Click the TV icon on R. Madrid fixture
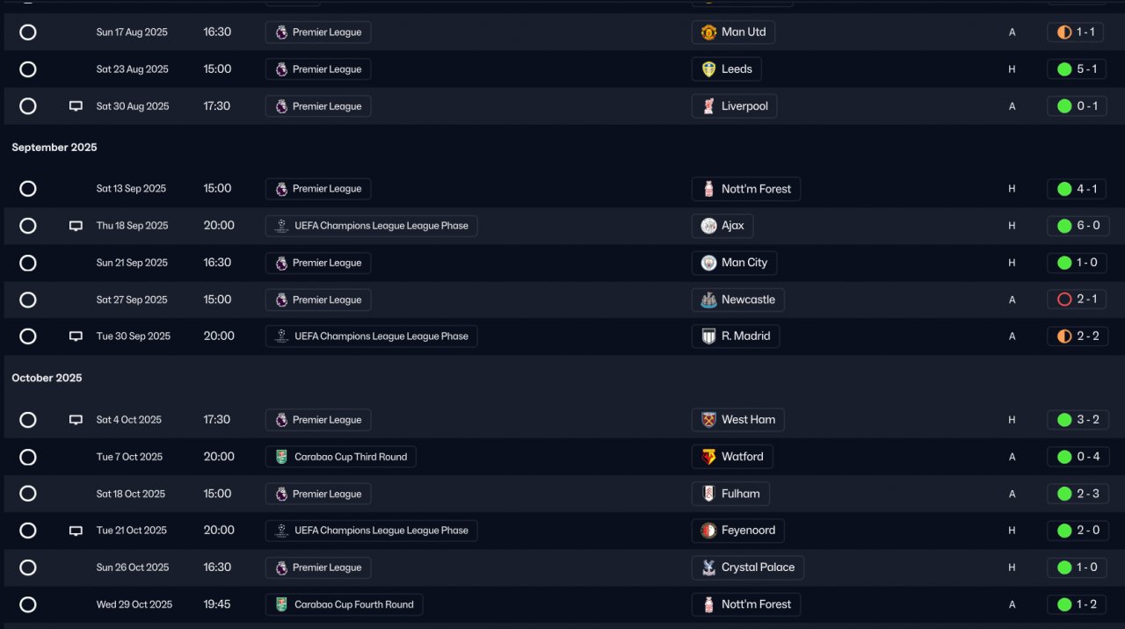Viewport: 1125px width, 629px height. point(76,336)
